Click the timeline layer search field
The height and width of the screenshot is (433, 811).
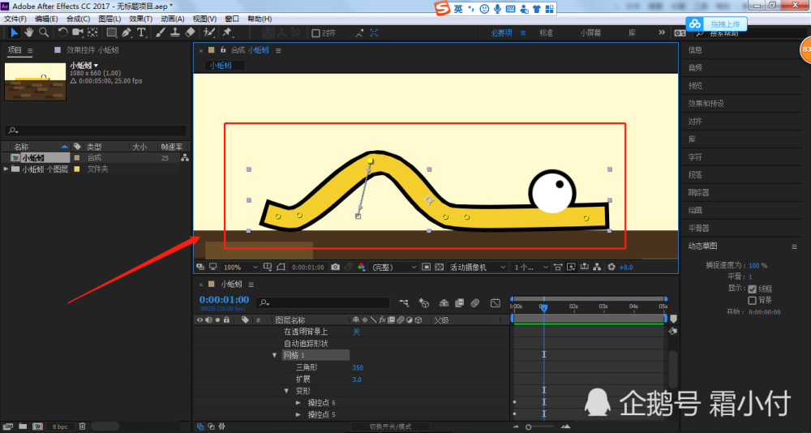323,302
